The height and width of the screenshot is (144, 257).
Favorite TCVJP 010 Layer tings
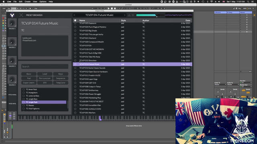coord(75,79)
